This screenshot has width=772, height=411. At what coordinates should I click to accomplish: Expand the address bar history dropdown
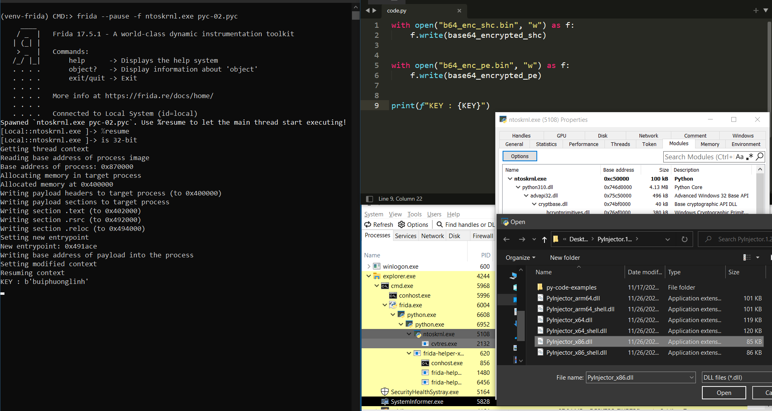[667, 239]
